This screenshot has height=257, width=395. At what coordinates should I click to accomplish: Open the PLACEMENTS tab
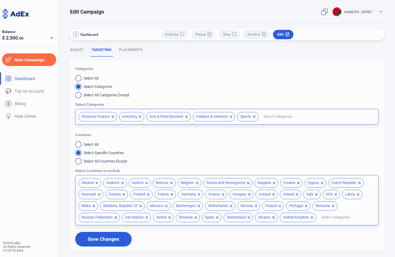coord(131,50)
